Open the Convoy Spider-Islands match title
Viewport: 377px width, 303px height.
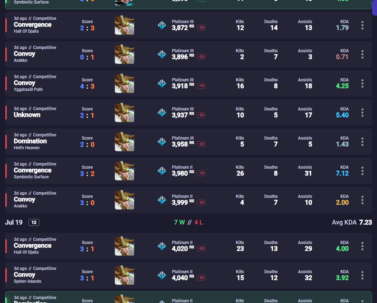click(x=24, y=275)
